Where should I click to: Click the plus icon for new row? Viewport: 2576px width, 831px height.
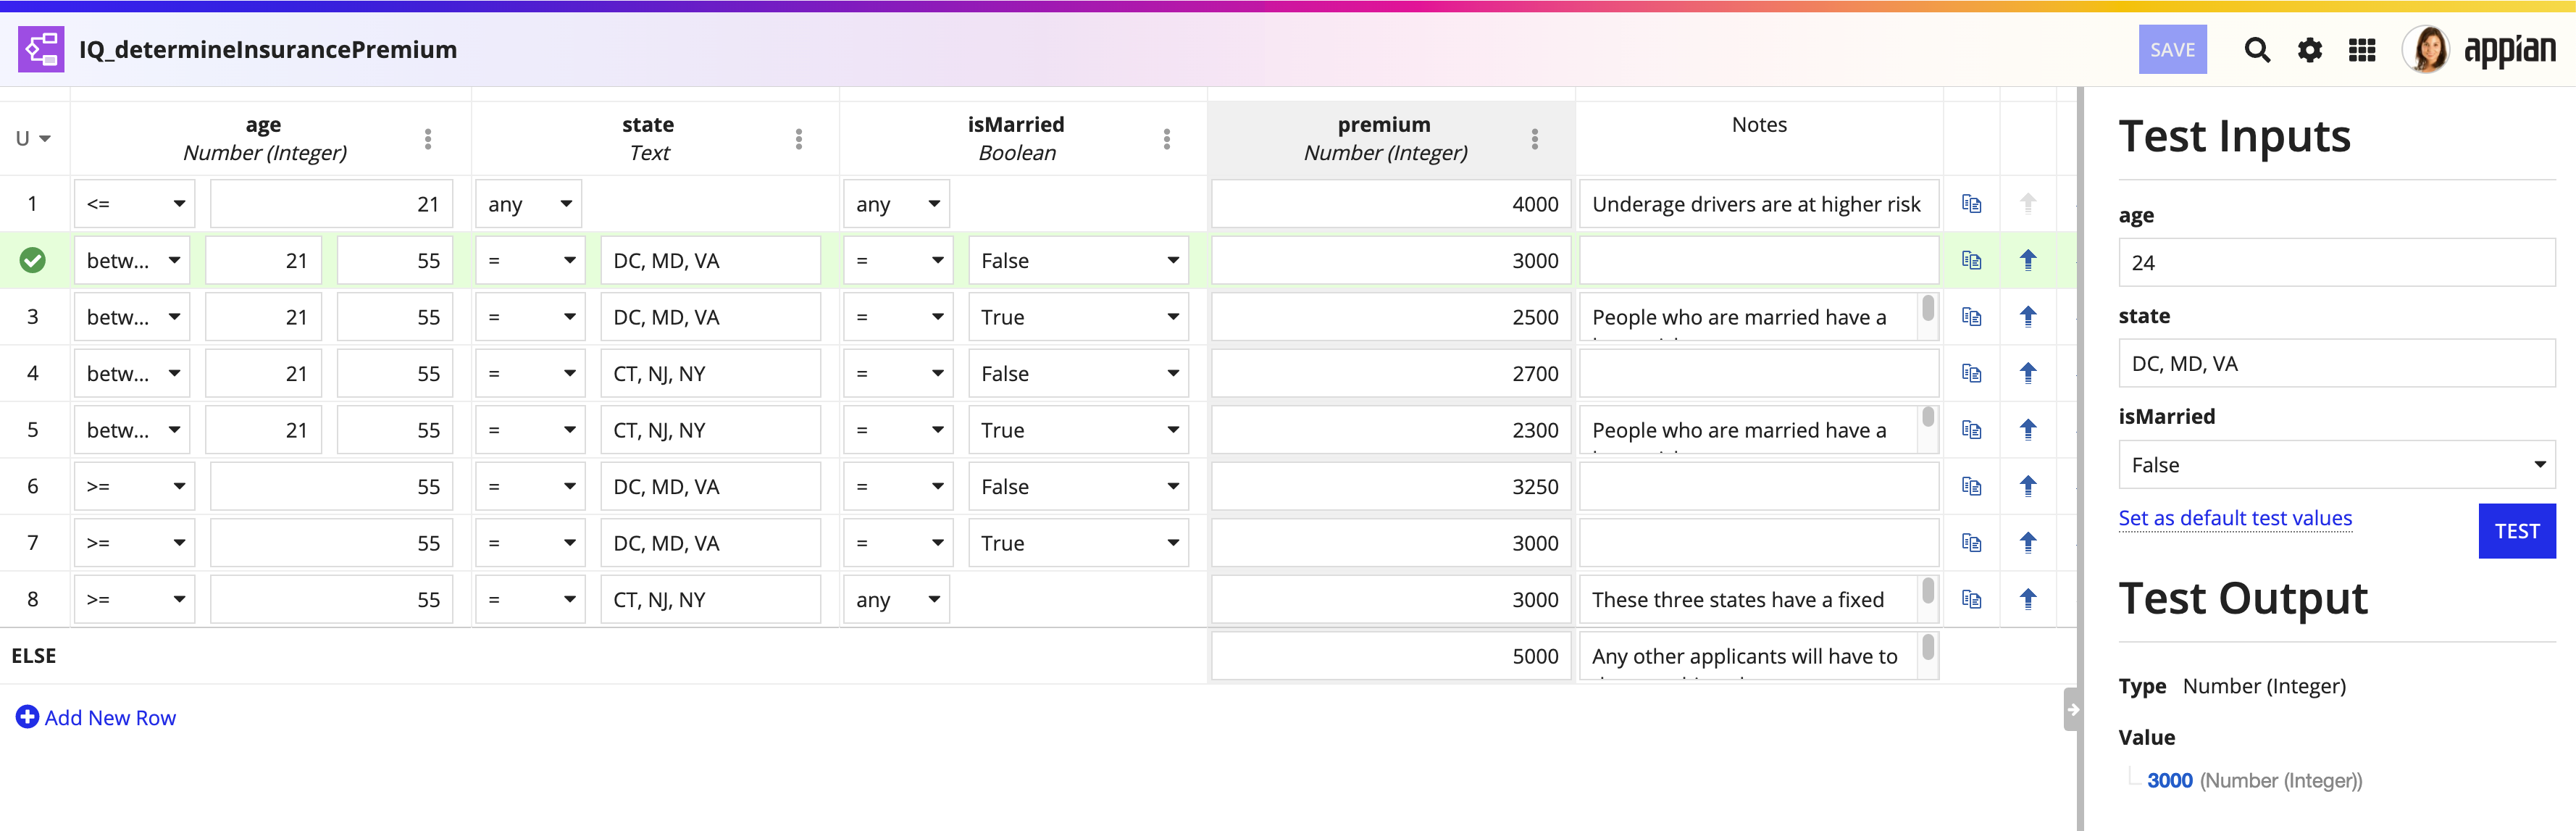click(x=28, y=717)
